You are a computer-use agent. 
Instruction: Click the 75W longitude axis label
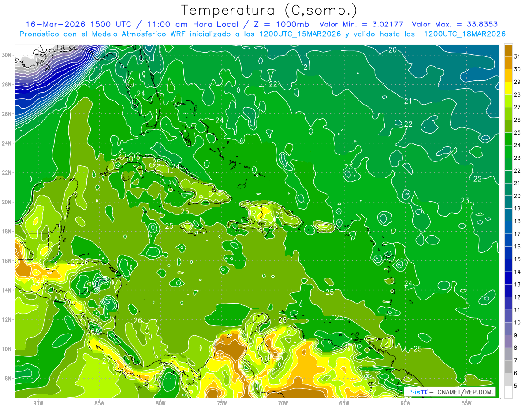(x=222, y=404)
